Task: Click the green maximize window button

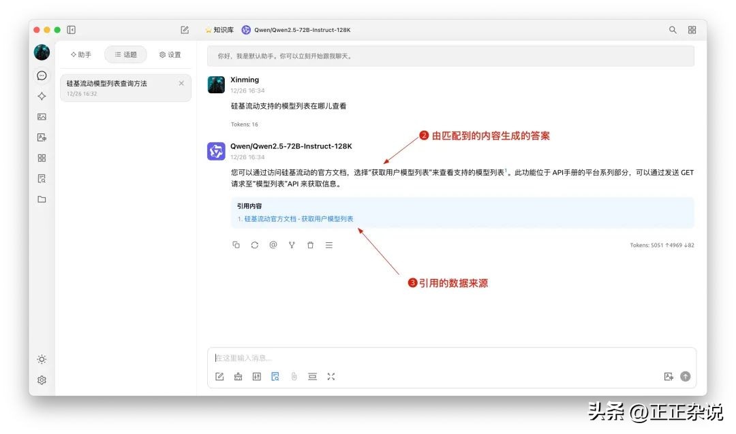Action: point(57,30)
